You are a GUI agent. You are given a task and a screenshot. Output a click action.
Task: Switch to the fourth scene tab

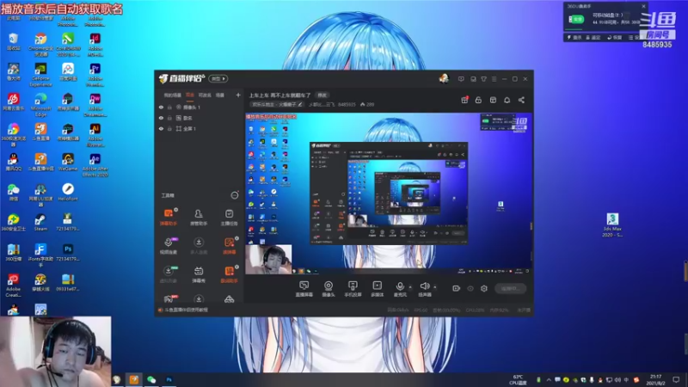tap(220, 95)
